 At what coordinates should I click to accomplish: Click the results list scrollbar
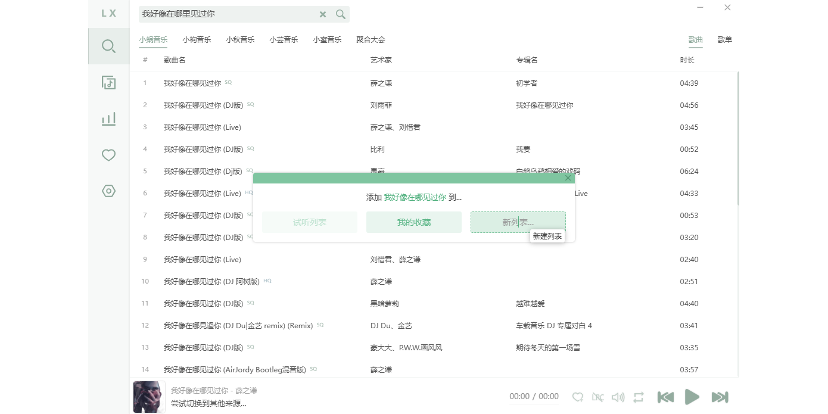[738, 138]
